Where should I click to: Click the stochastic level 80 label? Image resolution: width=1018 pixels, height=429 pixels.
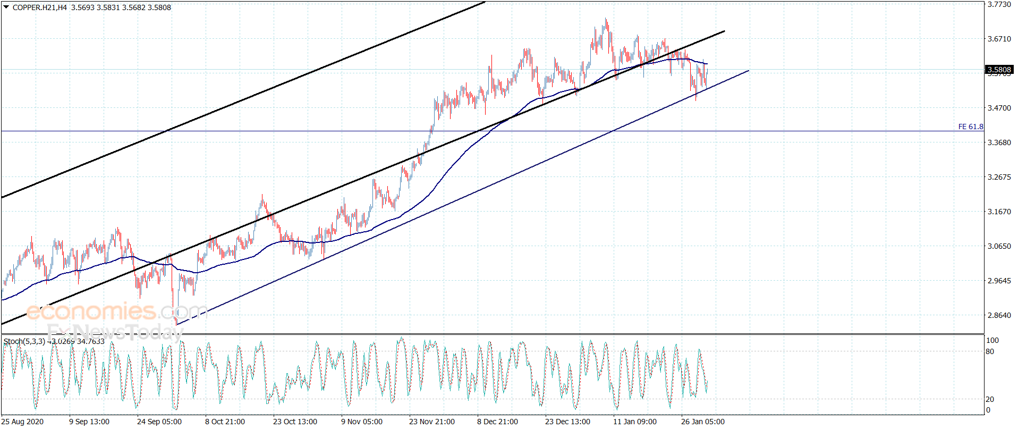click(x=990, y=351)
